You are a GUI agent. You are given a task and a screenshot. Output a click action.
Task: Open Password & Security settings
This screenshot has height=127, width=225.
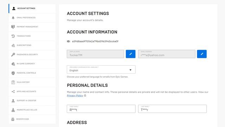[32, 55]
